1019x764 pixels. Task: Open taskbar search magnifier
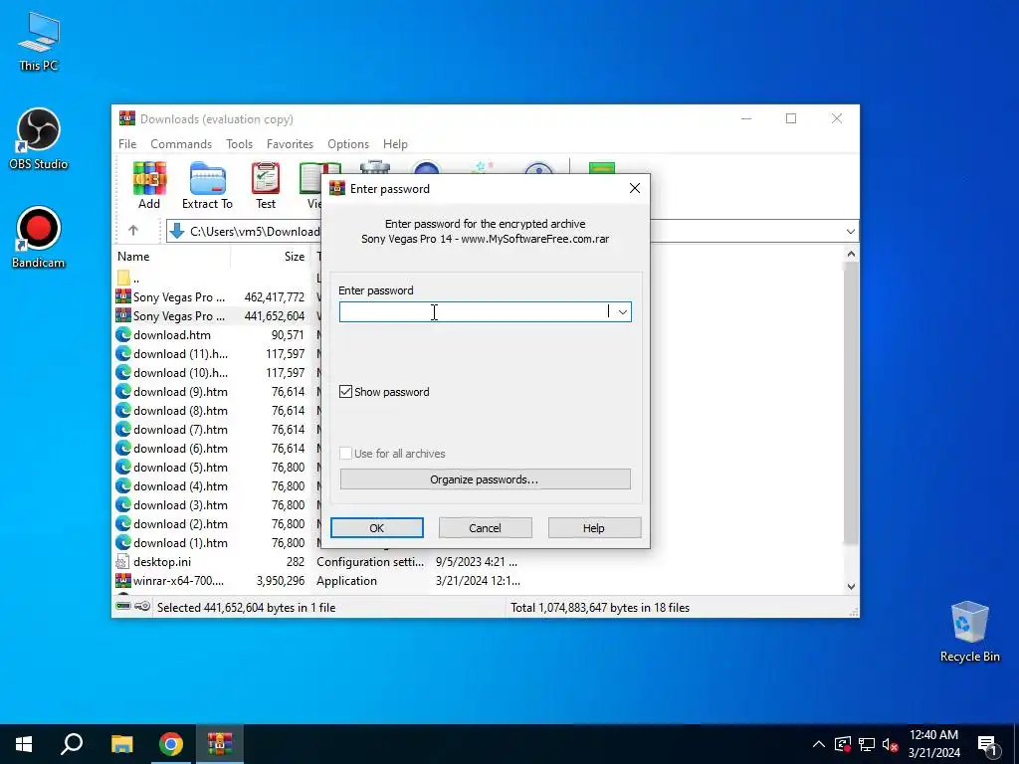pos(72,744)
